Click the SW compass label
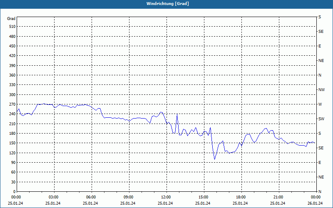 coord(321,119)
